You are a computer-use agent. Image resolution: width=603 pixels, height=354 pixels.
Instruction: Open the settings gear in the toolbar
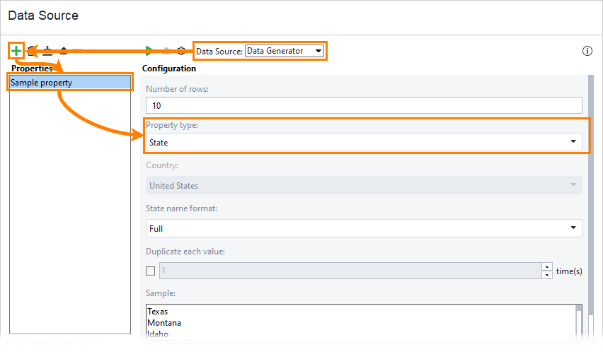tap(181, 51)
